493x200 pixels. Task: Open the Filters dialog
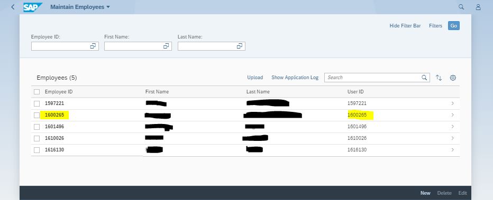[x=435, y=26]
